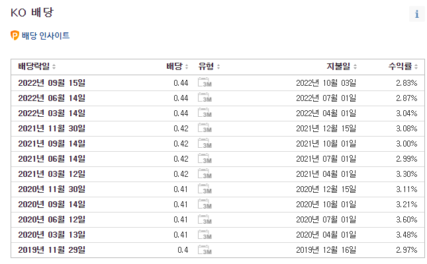Click the info icon beside KO 배당 heading
This screenshot has height=264, width=427.
[x=416, y=14]
